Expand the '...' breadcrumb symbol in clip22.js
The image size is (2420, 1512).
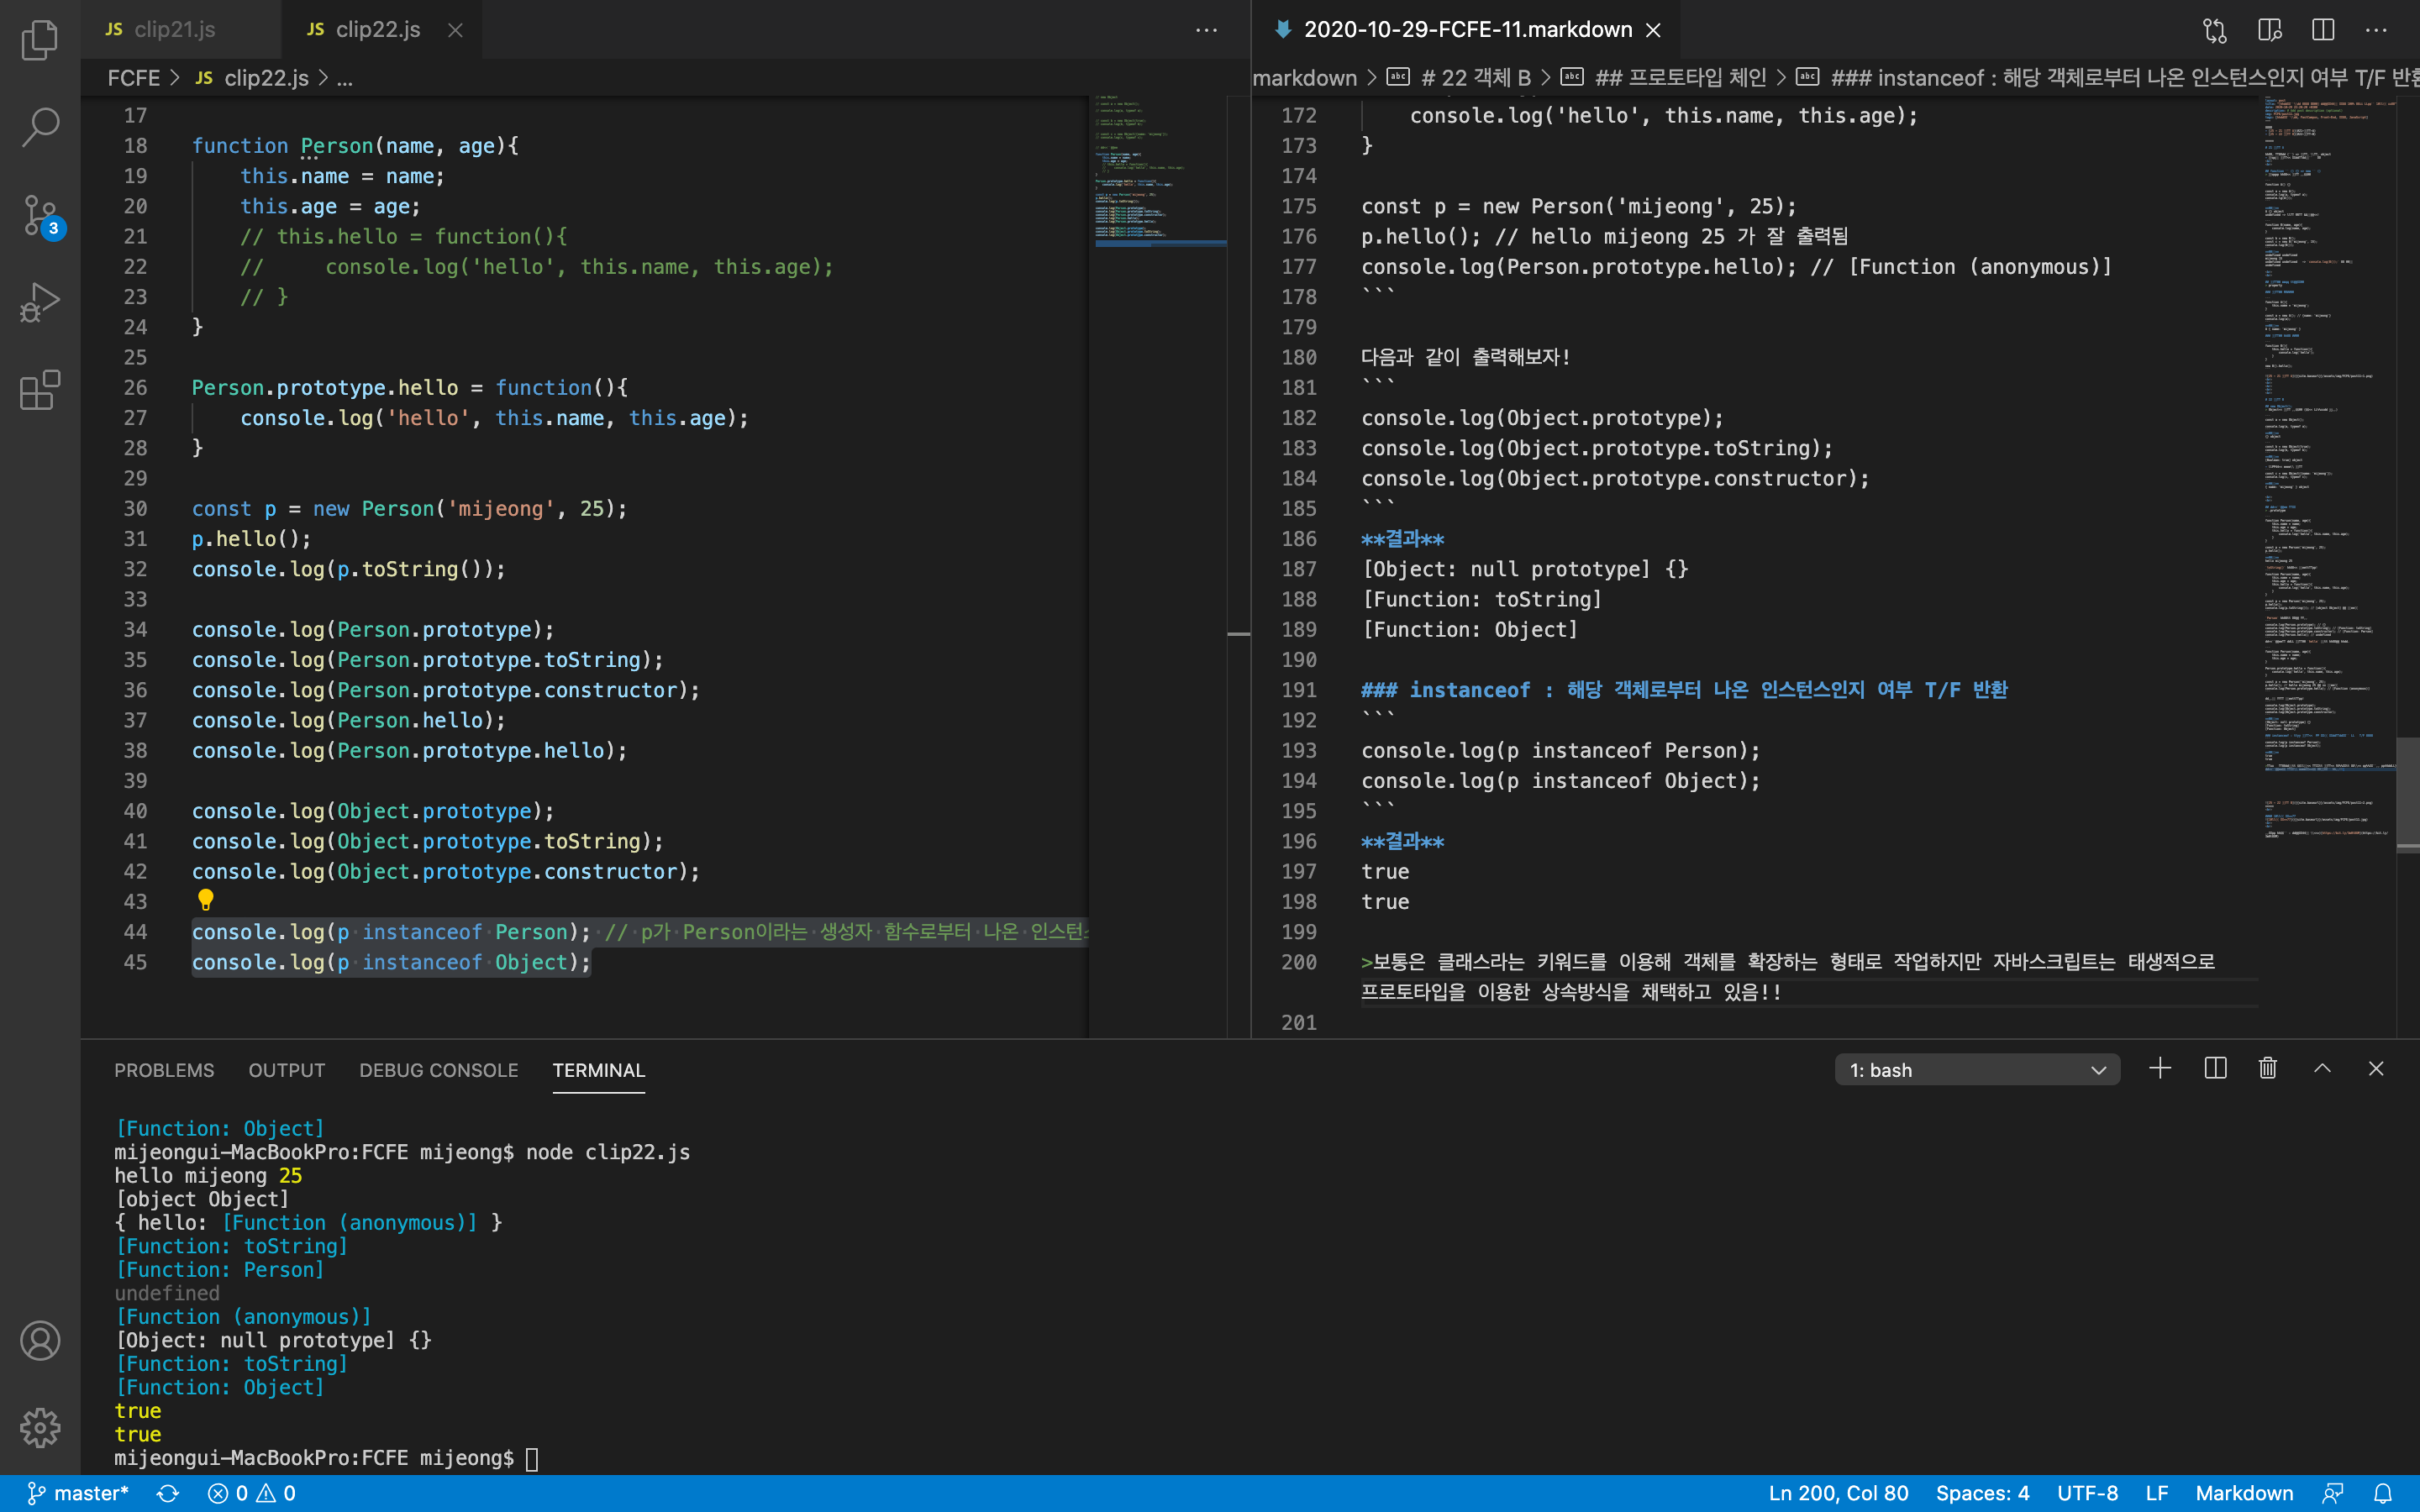point(344,78)
